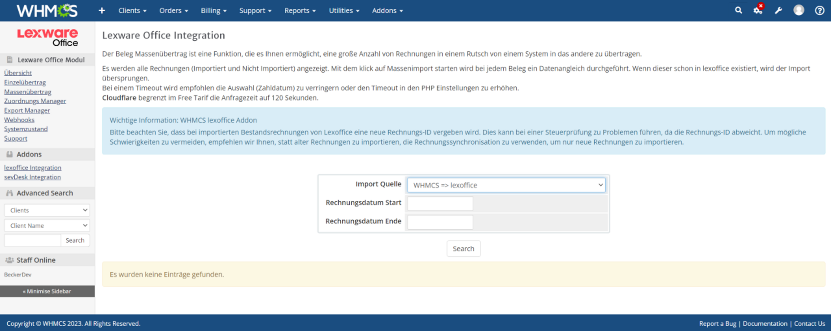Open the Billing menu

(213, 10)
